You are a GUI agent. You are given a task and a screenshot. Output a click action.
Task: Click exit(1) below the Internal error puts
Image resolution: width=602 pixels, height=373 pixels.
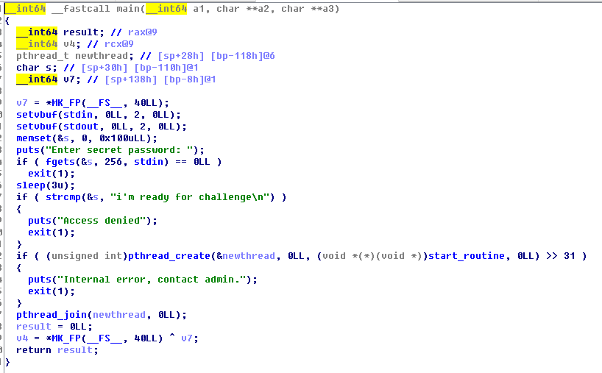click(49, 291)
